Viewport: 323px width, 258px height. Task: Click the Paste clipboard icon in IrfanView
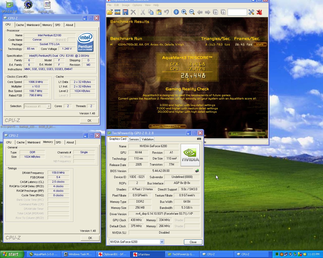159,12
